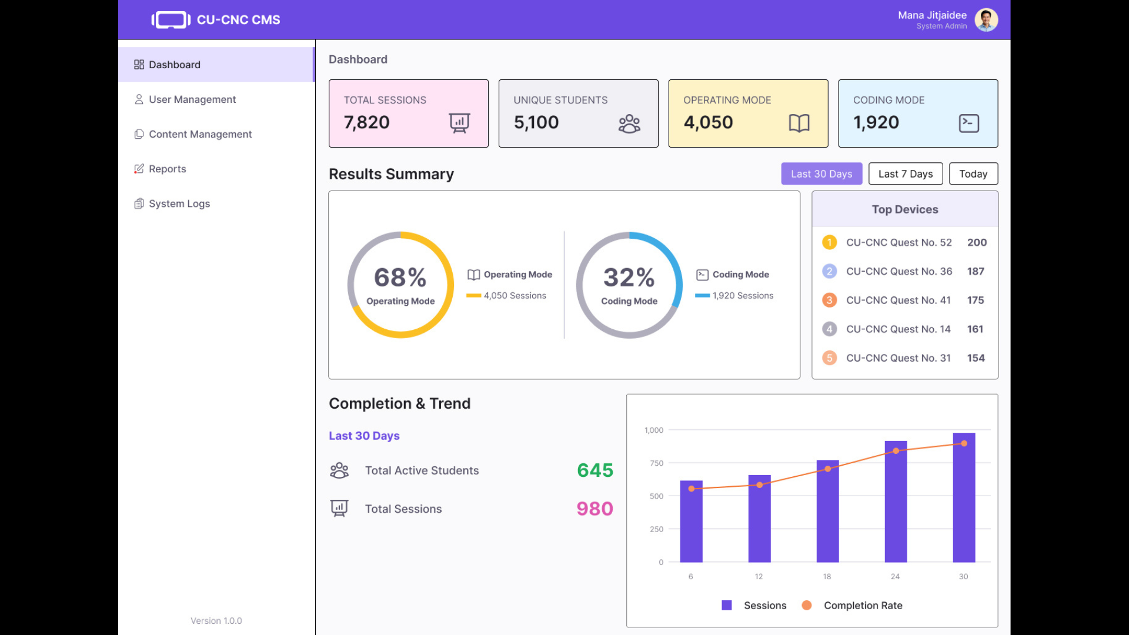Select the Last 30 Days filter
Viewport: 1129px width, 635px height.
[x=821, y=174]
